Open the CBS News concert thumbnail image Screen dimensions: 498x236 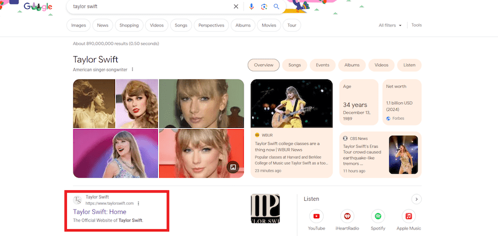coord(403,154)
